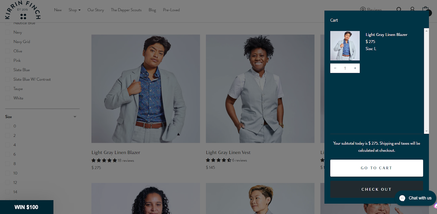
Task: Check the size 2 filter
Action: [8, 135]
